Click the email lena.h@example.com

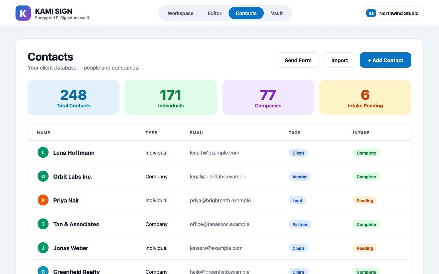[x=215, y=153]
